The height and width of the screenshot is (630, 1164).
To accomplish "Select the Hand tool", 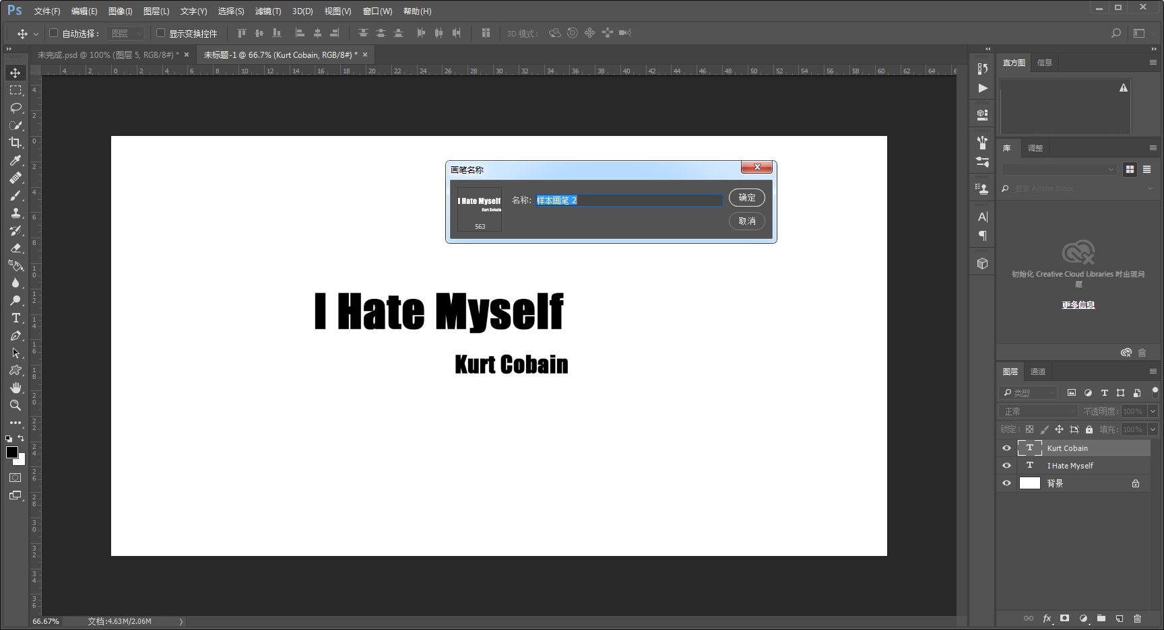I will [x=15, y=388].
